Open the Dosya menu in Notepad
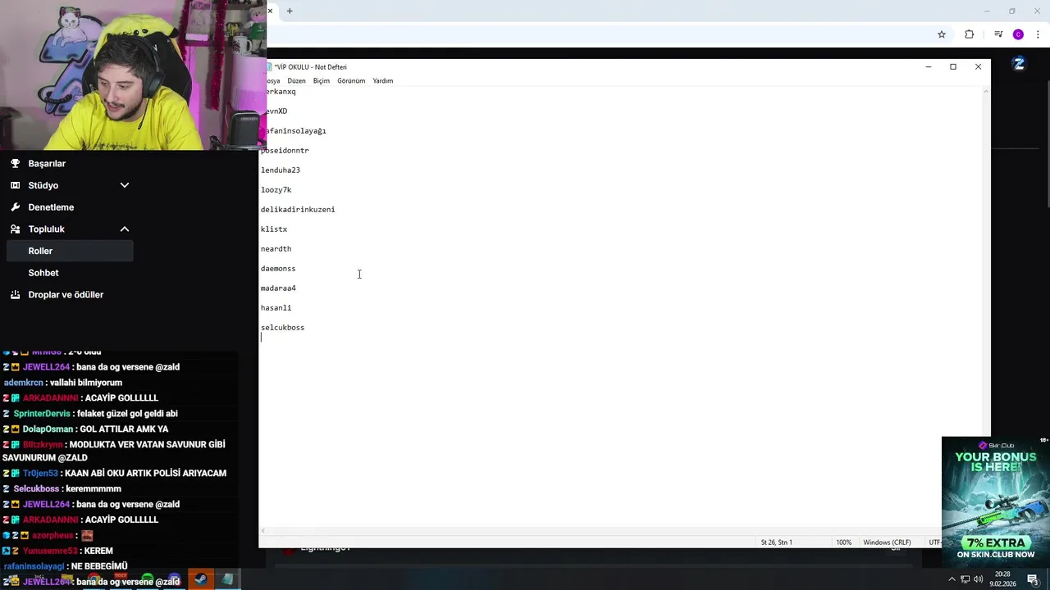1050x590 pixels. click(272, 81)
